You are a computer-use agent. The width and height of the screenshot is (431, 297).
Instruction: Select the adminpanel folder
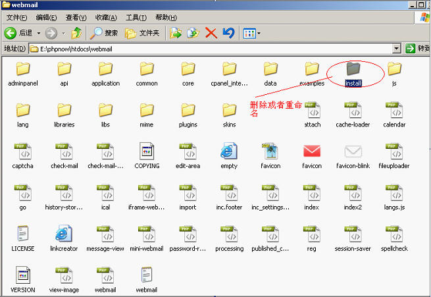tap(23, 74)
